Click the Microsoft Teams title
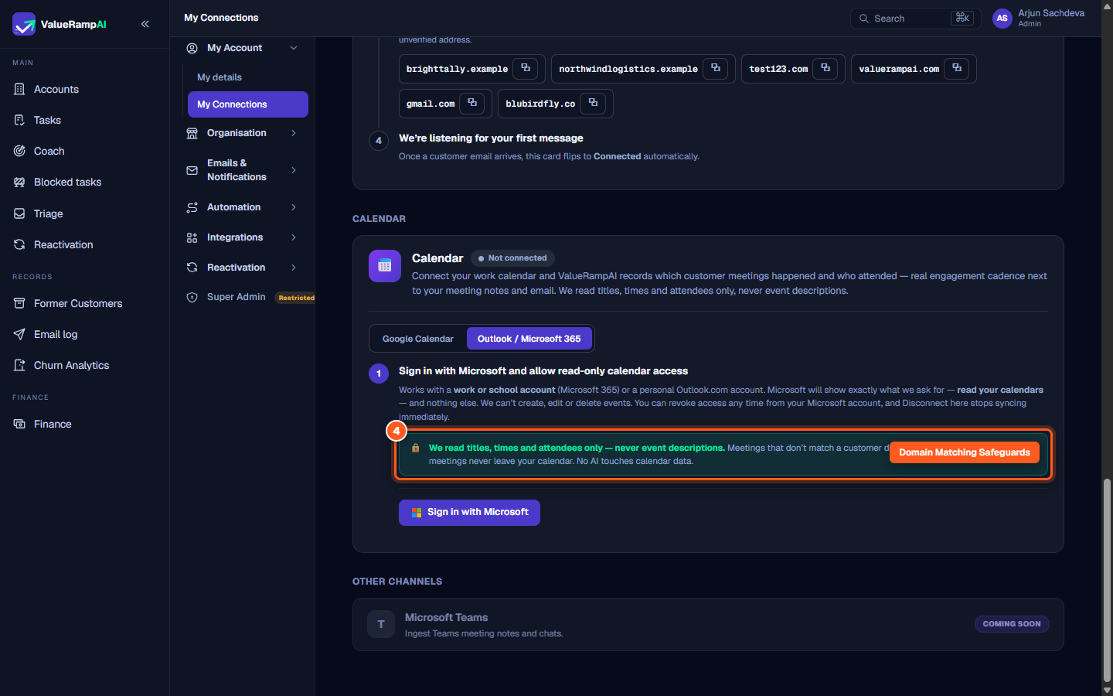Image resolution: width=1113 pixels, height=696 pixels. (x=446, y=617)
